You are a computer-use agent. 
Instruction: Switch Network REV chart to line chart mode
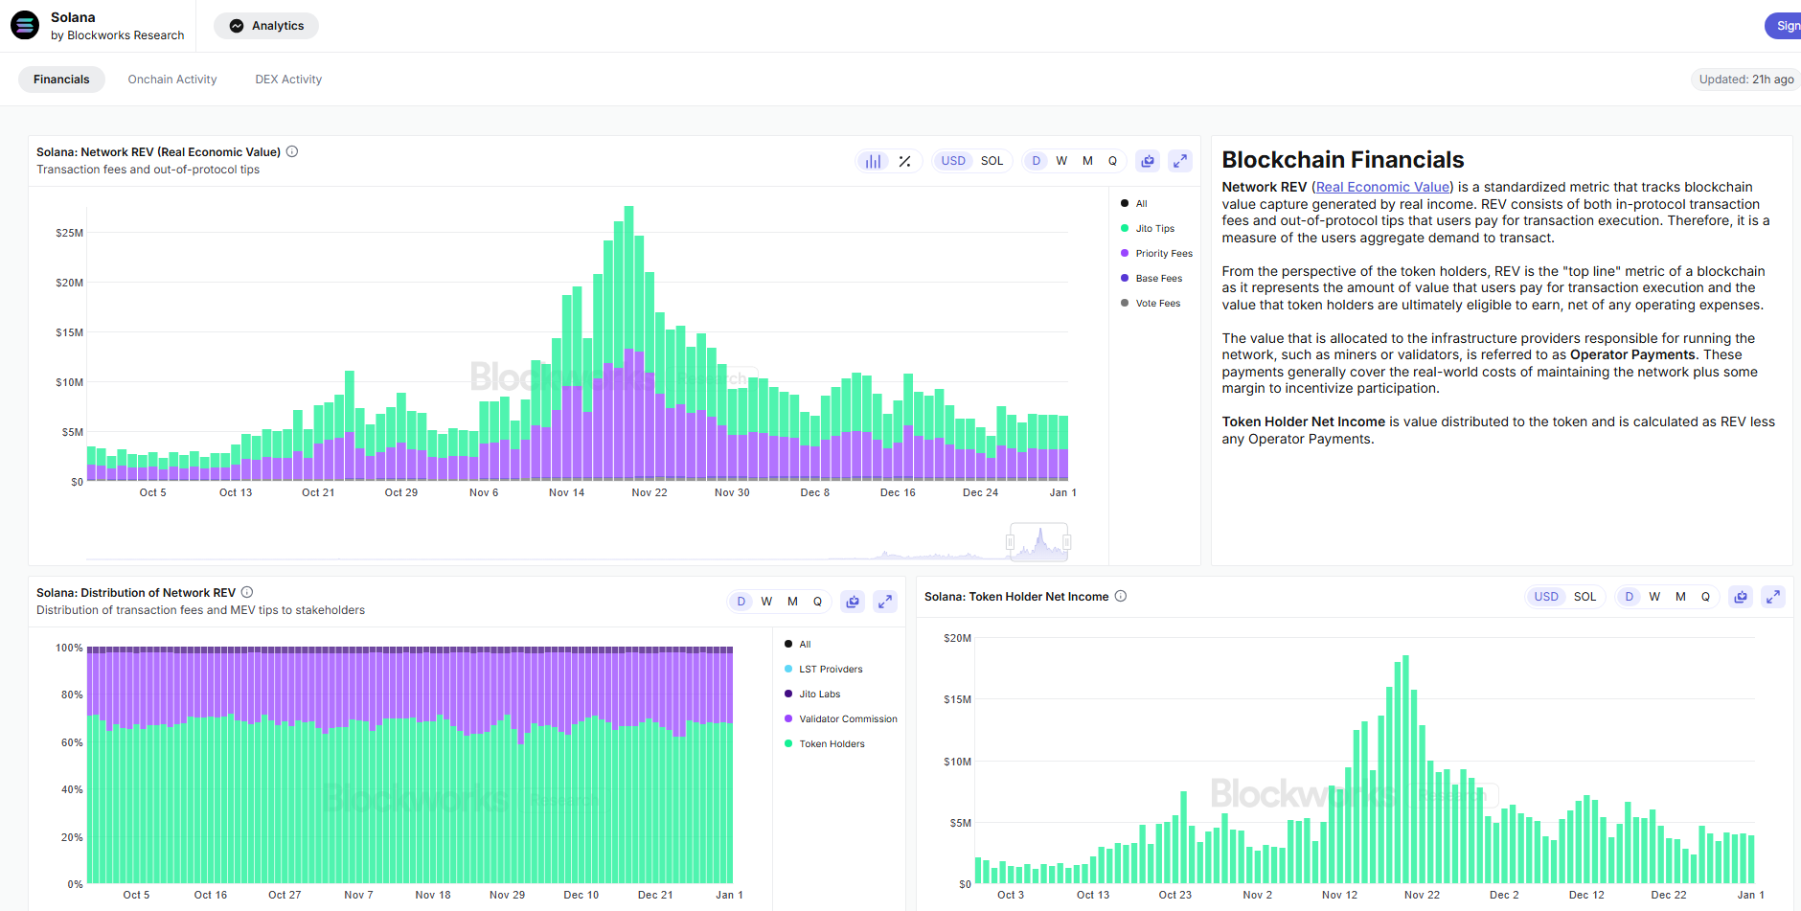point(902,160)
